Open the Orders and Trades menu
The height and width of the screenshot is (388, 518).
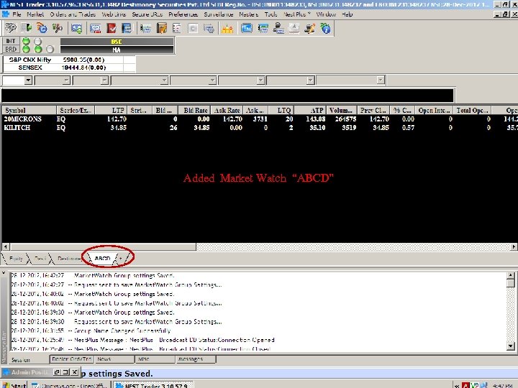[x=73, y=14]
